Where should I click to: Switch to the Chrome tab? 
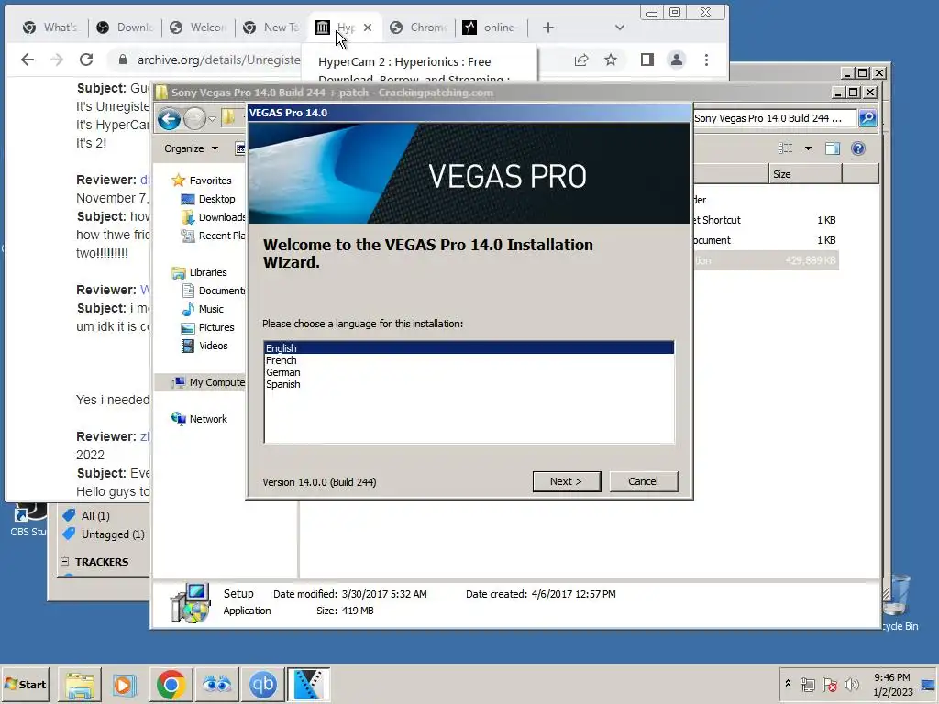click(x=418, y=27)
